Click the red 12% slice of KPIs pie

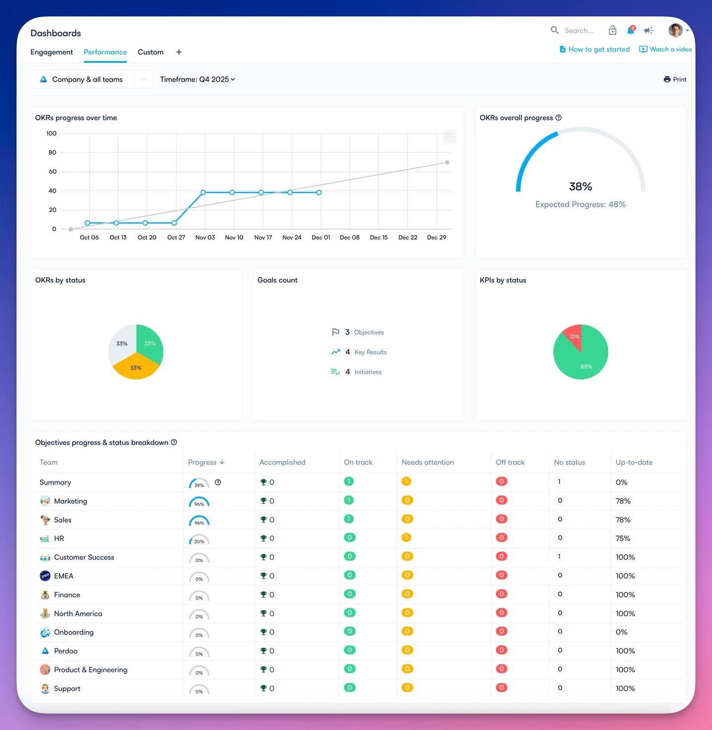tap(573, 336)
